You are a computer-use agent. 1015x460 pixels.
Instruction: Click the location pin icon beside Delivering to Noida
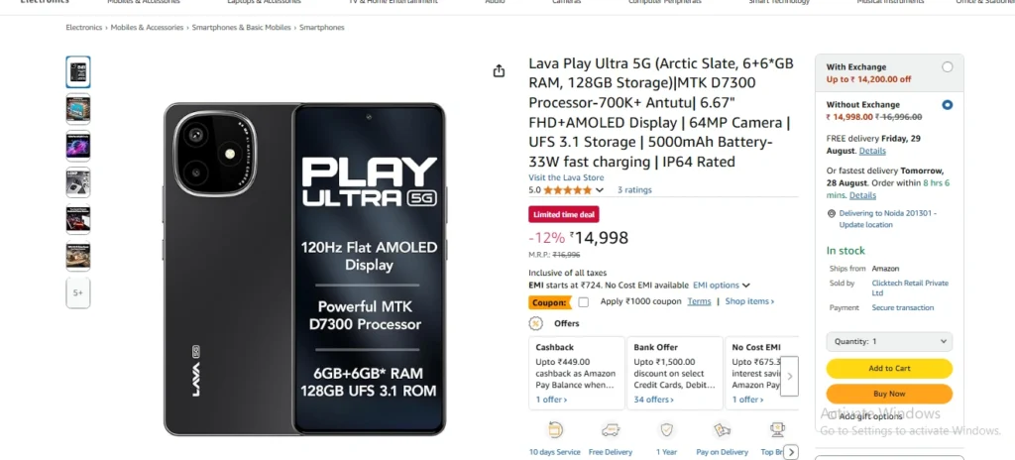(x=831, y=213)
